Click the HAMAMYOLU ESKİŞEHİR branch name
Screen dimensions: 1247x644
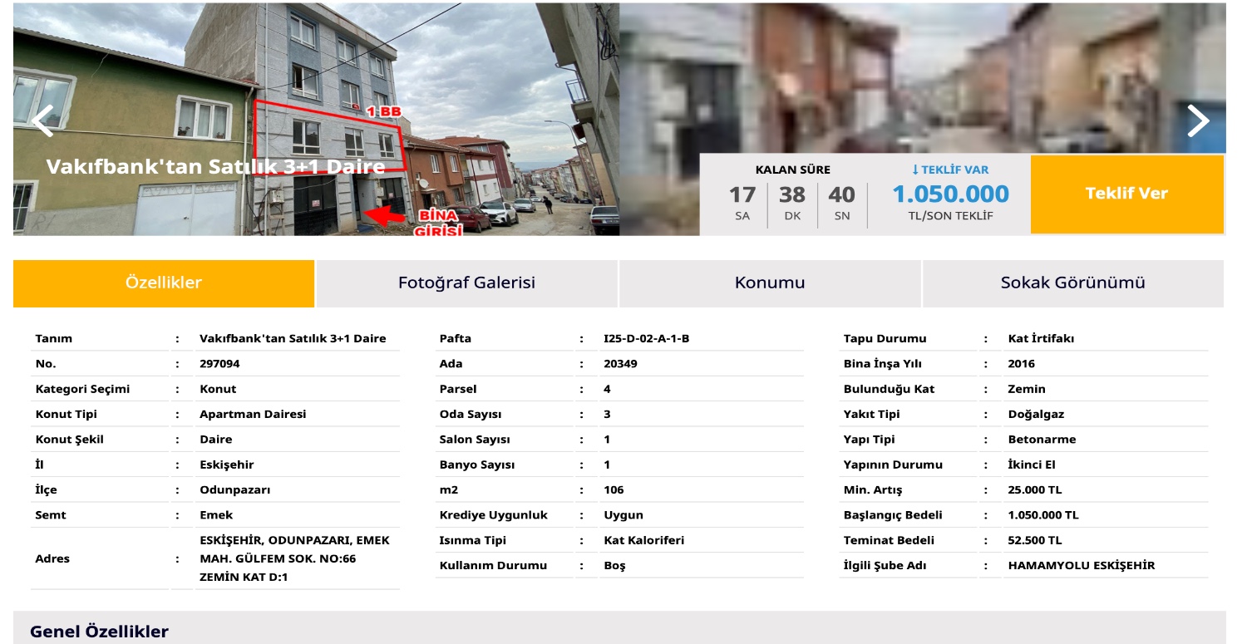pos(1081,566)
